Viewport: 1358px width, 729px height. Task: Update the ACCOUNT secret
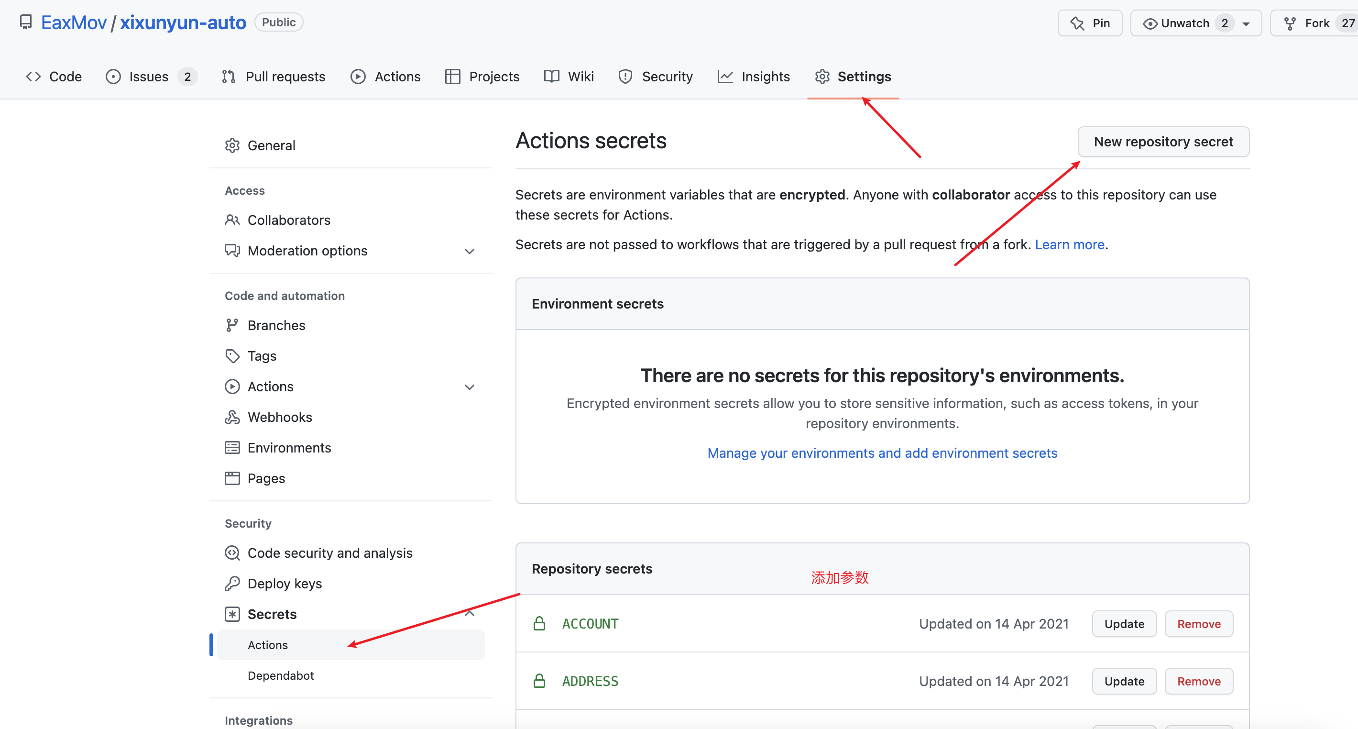coord(1124,624)
